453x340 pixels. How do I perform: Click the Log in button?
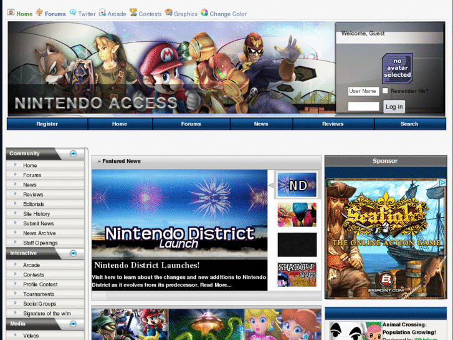click(394, 107)
